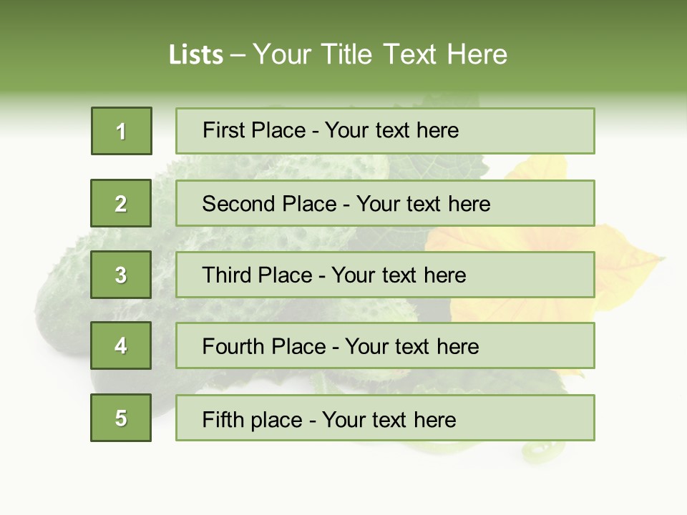The height and width of the screenshot is (515, 687).
Task: Click the number 3 green box
Action: coord(121,275)
